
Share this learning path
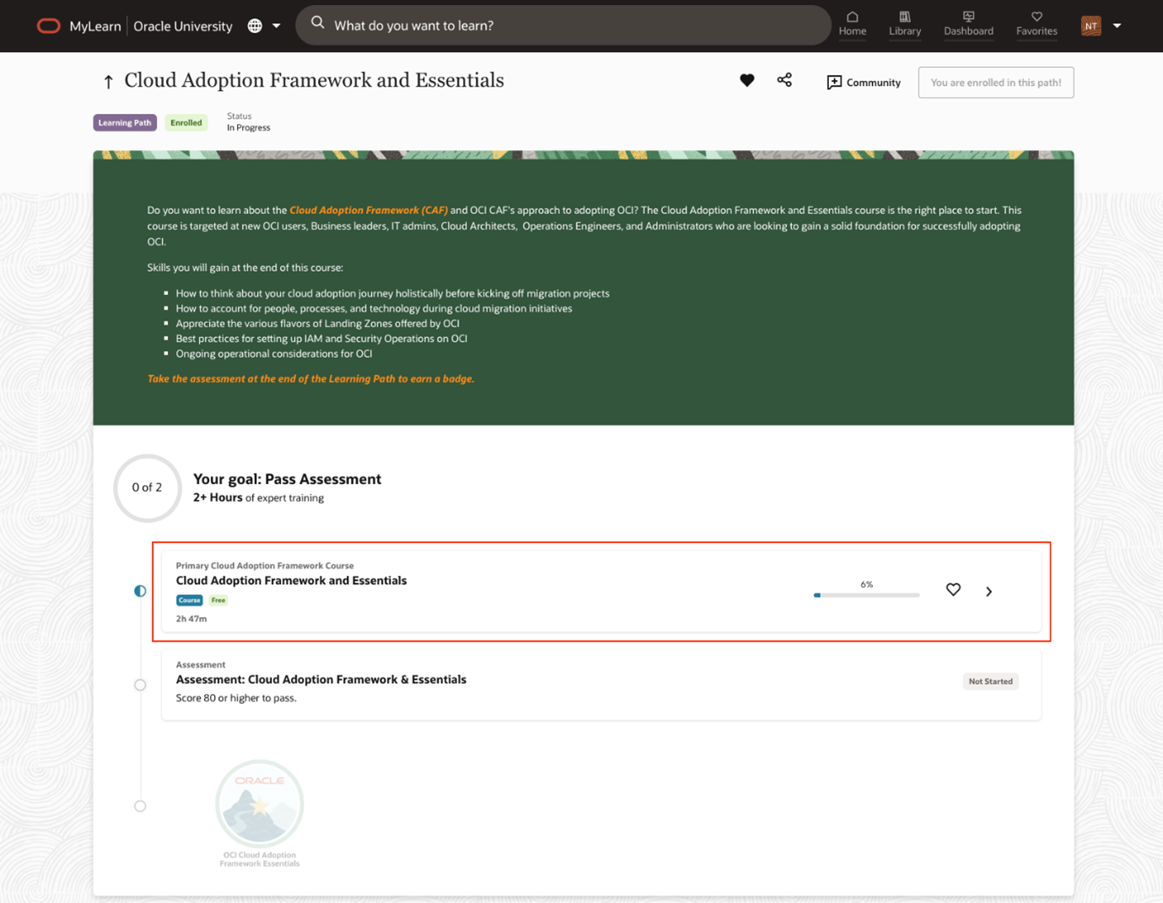[784, 80]
